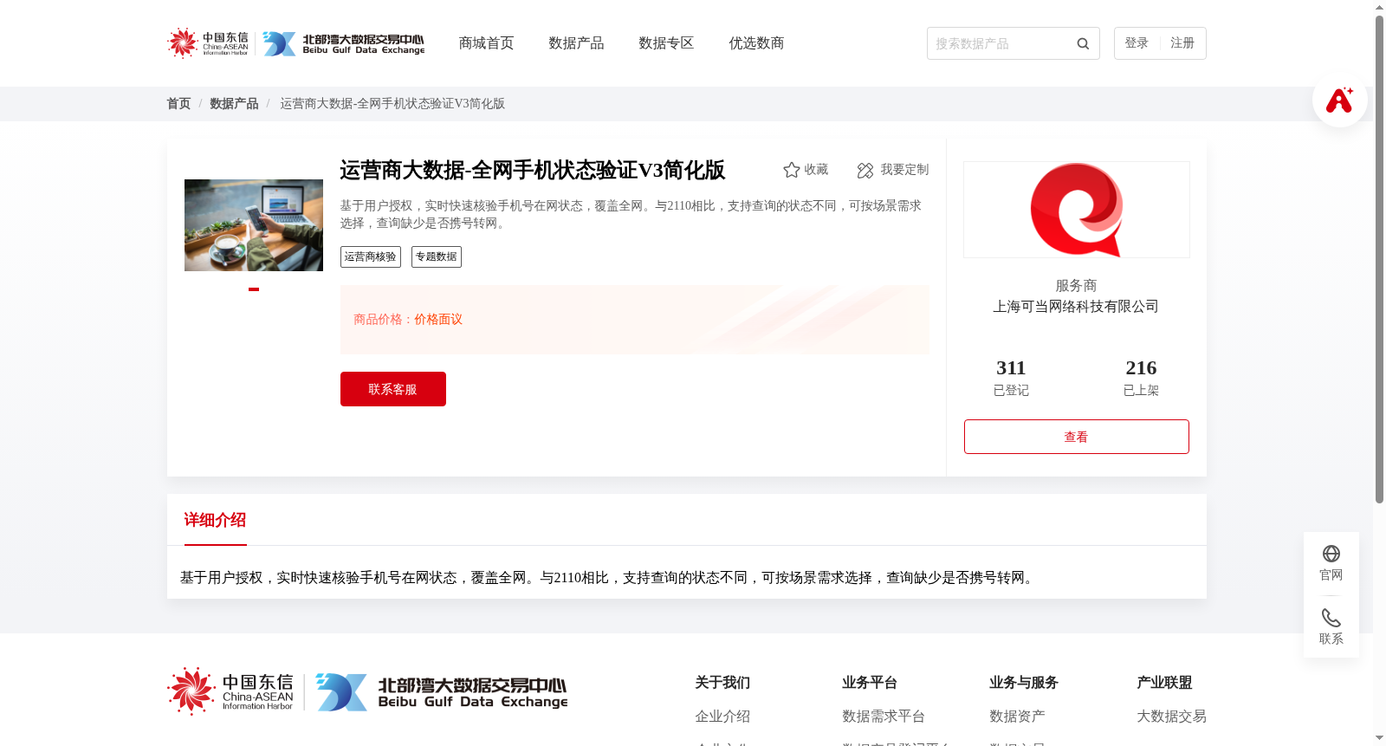Click the Beibu Gulf Data Exchange header logo
1386x746 pixels.
point(344,43)
